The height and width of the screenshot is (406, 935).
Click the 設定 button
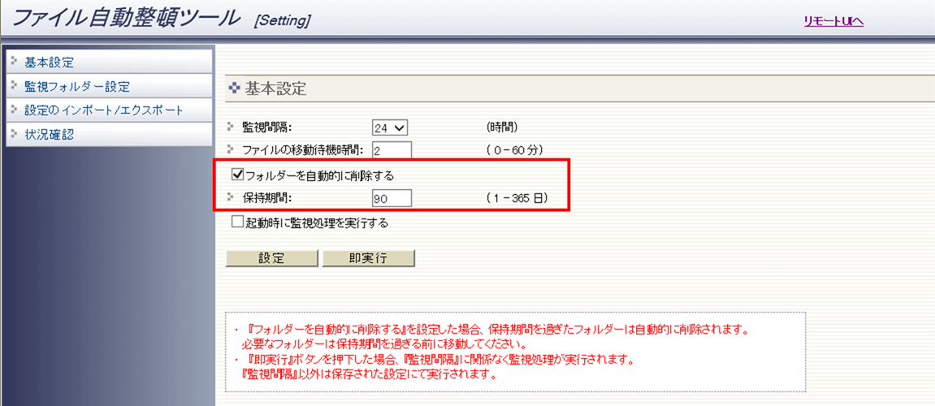[x=271, y=258]
